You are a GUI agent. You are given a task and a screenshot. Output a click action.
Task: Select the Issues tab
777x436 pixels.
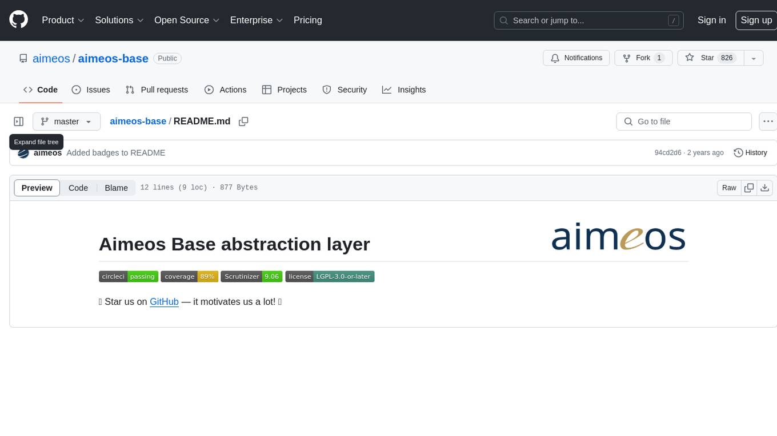click(91, 90)
